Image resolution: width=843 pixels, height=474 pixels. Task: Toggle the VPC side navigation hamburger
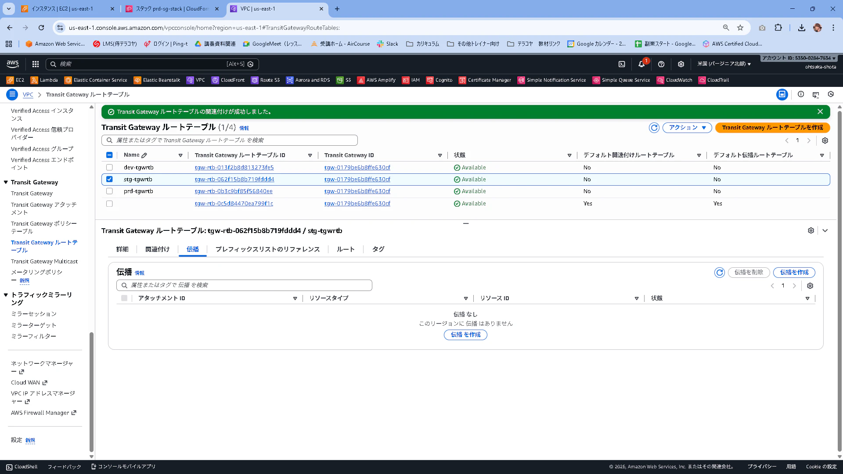point(12,94)
